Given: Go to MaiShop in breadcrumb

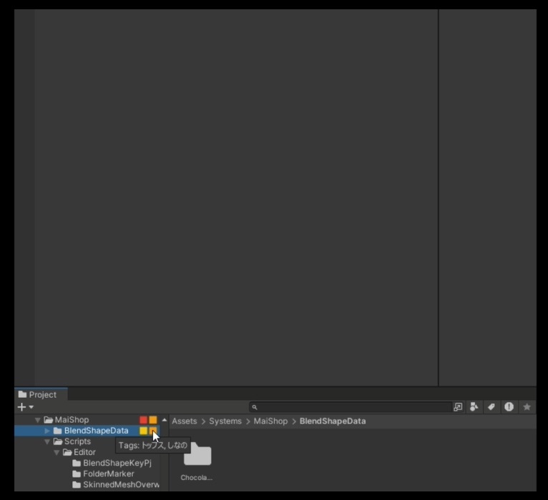Looking at the screenshot, I should pos(270,421).
